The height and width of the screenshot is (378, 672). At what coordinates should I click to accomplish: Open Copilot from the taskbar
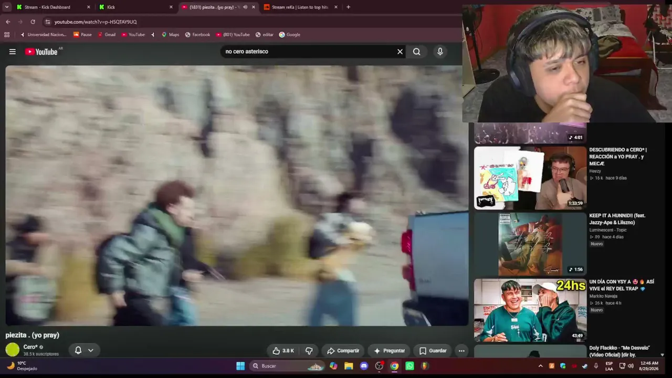click(x=333, y=366)
